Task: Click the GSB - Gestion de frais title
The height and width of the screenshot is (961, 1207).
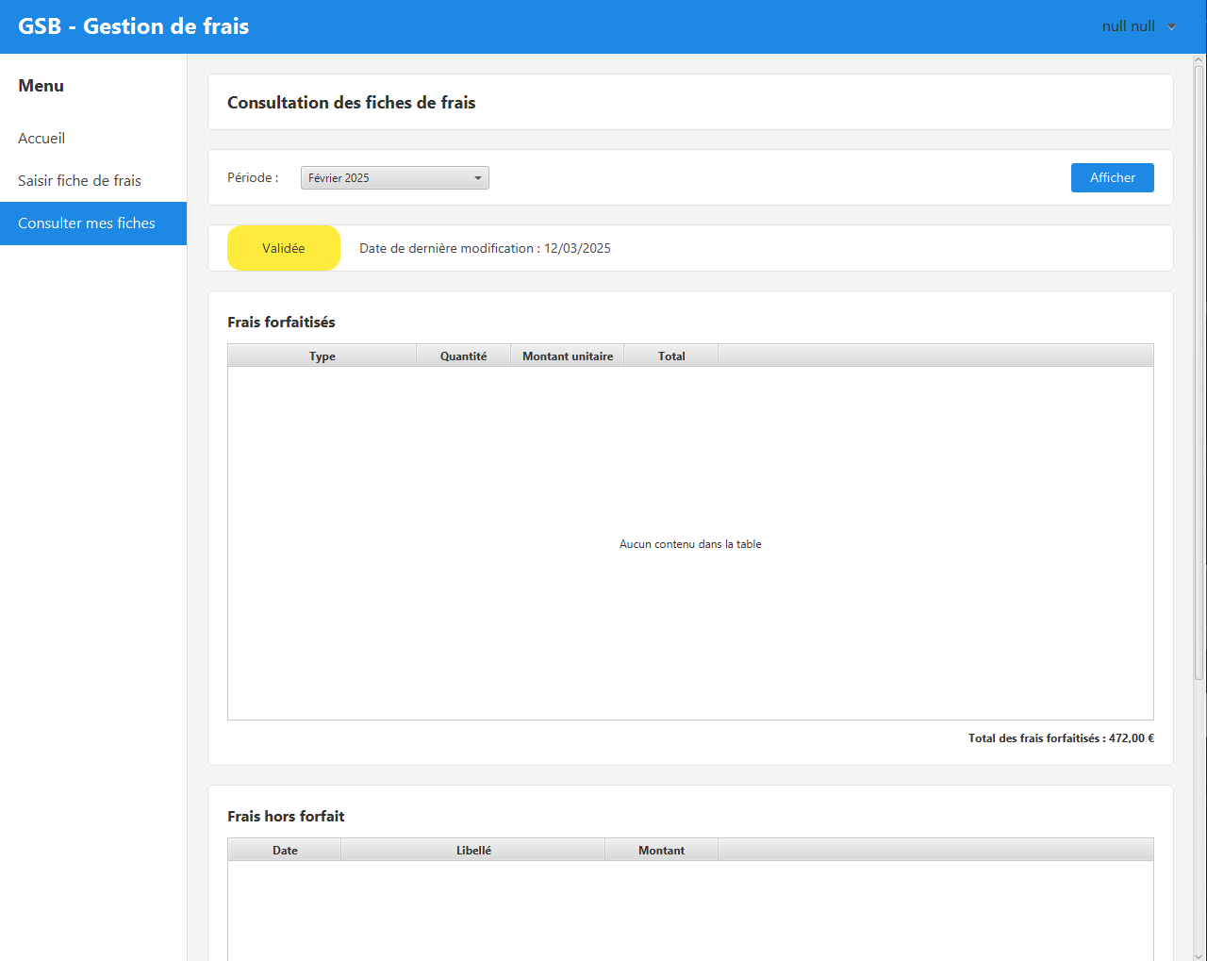Action: 134,26
